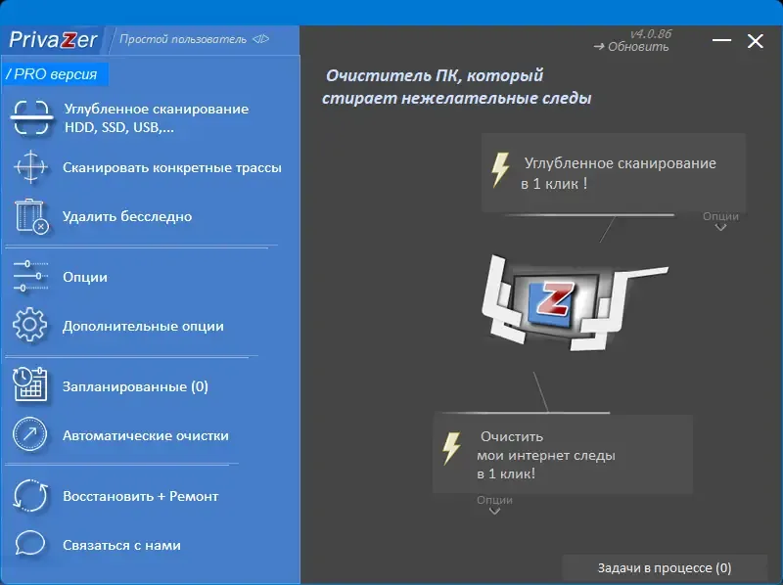
Task: Open Связаться с нами chat icon
Action: [29, 546]
